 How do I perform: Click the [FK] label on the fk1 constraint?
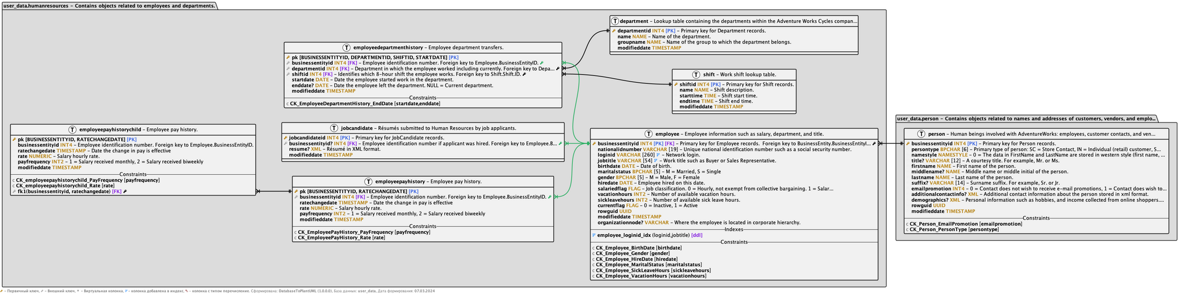[x=116, y=191]
